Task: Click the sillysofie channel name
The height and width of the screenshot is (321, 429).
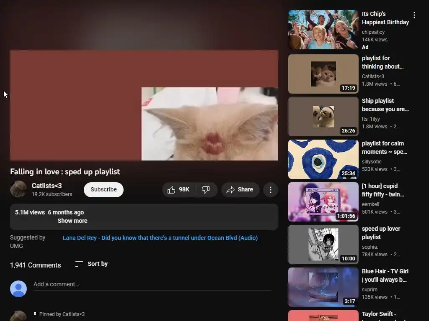Action: click(x=372, y=162)
